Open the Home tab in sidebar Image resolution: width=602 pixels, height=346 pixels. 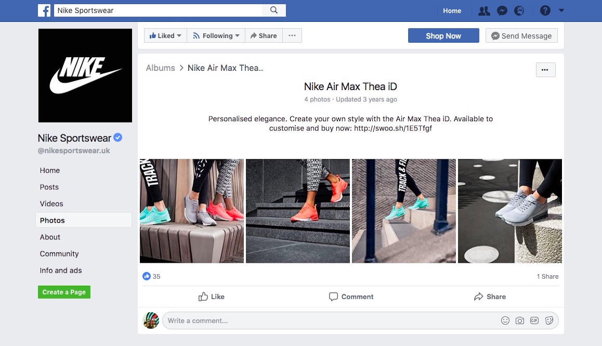[50, 170]
